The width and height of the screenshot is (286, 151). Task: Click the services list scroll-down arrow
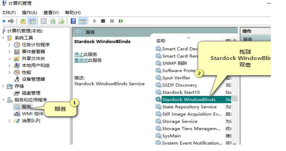[235, 143]
